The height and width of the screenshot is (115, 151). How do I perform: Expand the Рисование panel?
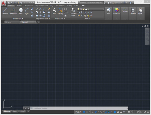coord(18,19)
